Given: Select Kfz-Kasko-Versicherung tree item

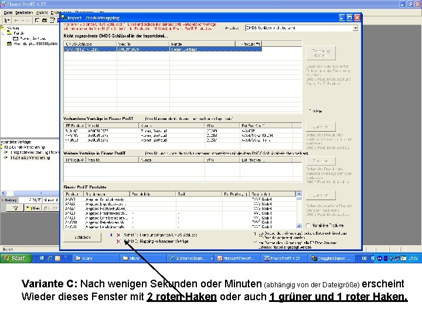Looking at the screenshot, I should (30, 158).
